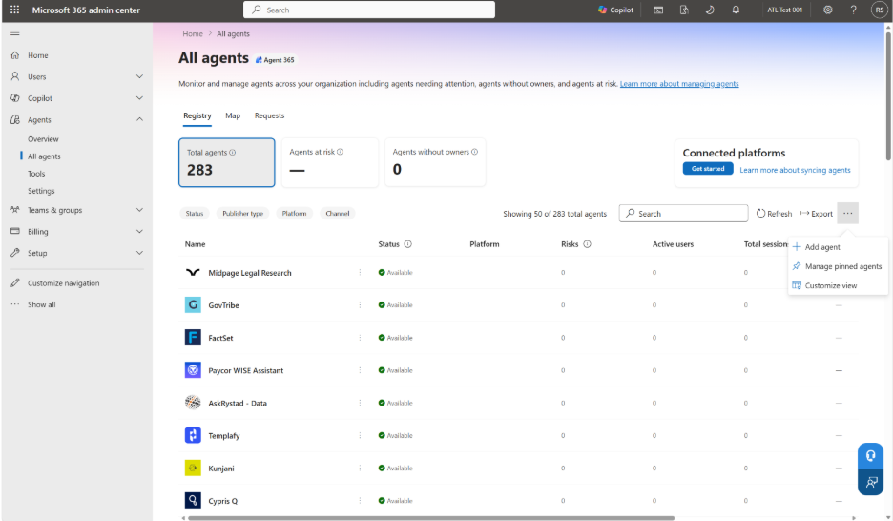Click Home breadcrumb link
The height and width of the screenshot is (521, 893).
point(193,33)
